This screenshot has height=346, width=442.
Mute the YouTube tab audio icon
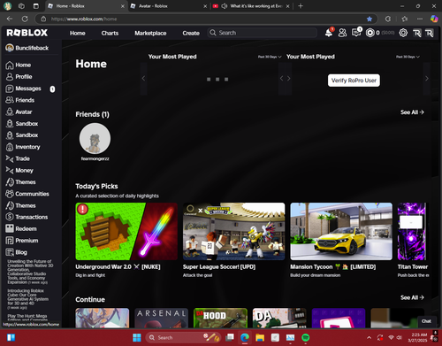coord(225,6)
